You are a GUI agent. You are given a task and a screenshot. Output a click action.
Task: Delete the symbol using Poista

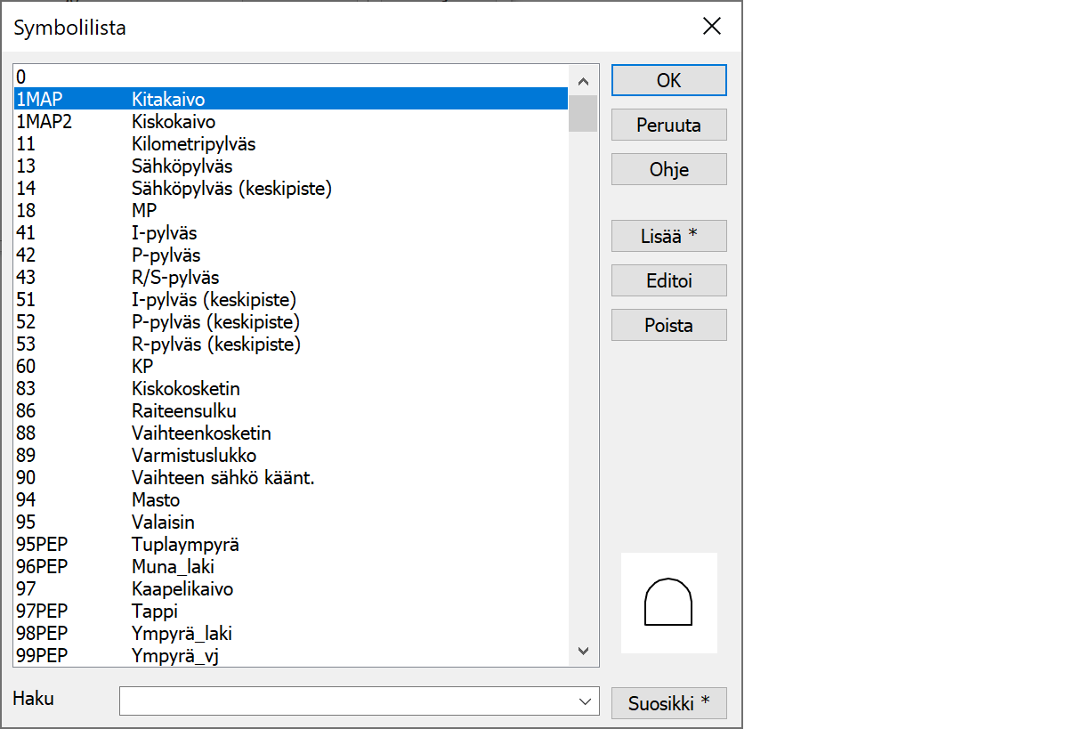coord(668,325)
